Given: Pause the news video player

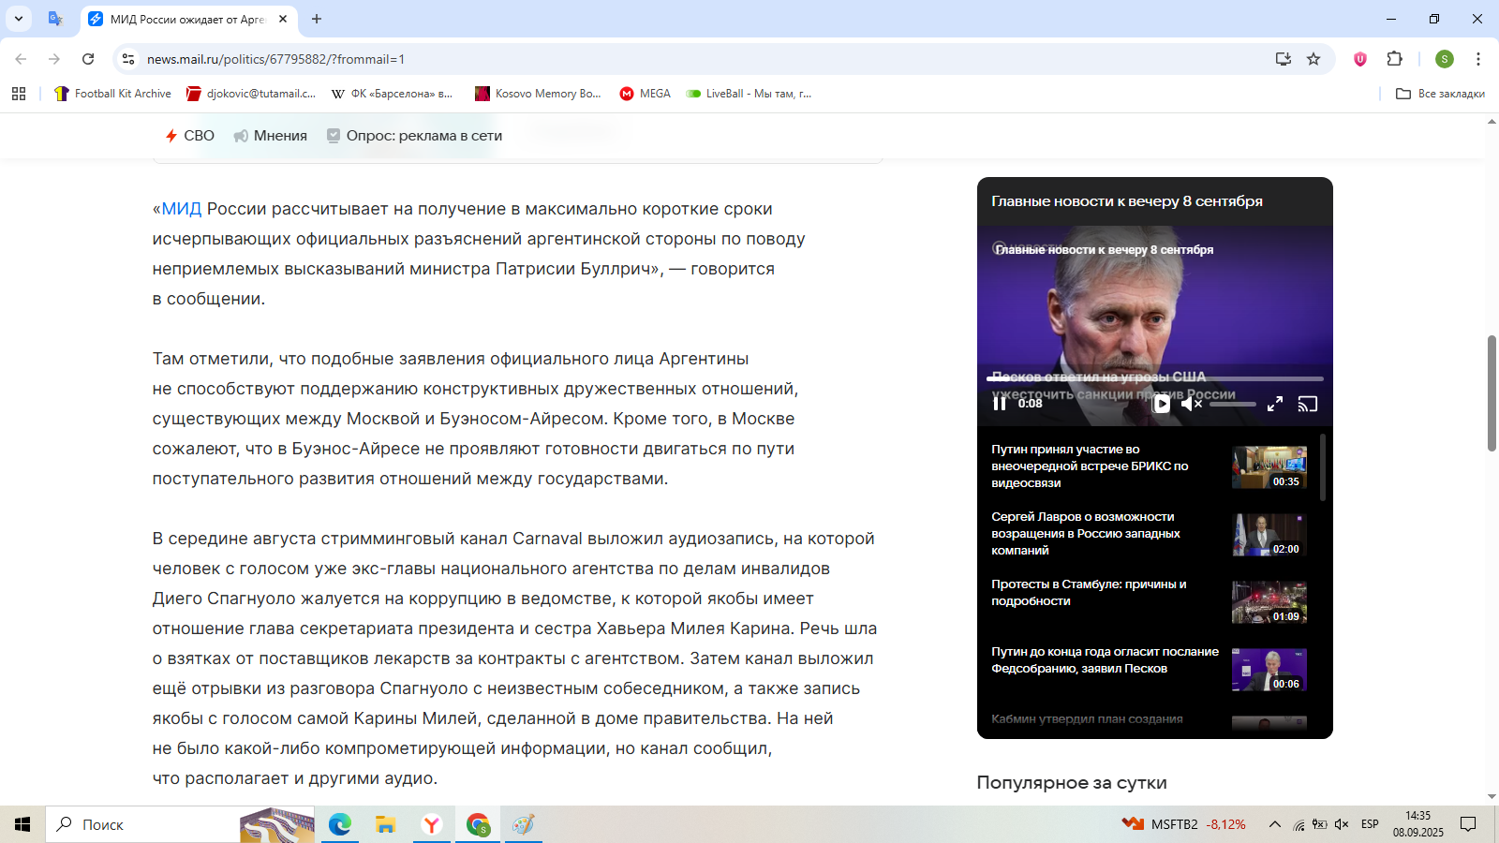Looking at the screenshot, I should (x=1000, y=404).
